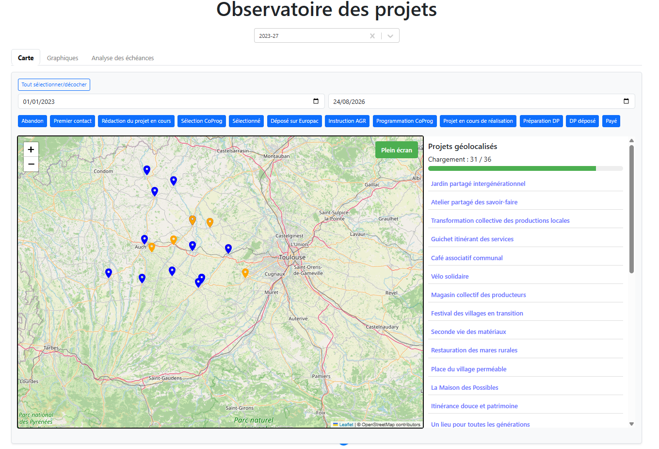Click Tout sélectionner/décocher button
Image resolution: width=659 pixels, height=449 pixels.
(54, 84)
